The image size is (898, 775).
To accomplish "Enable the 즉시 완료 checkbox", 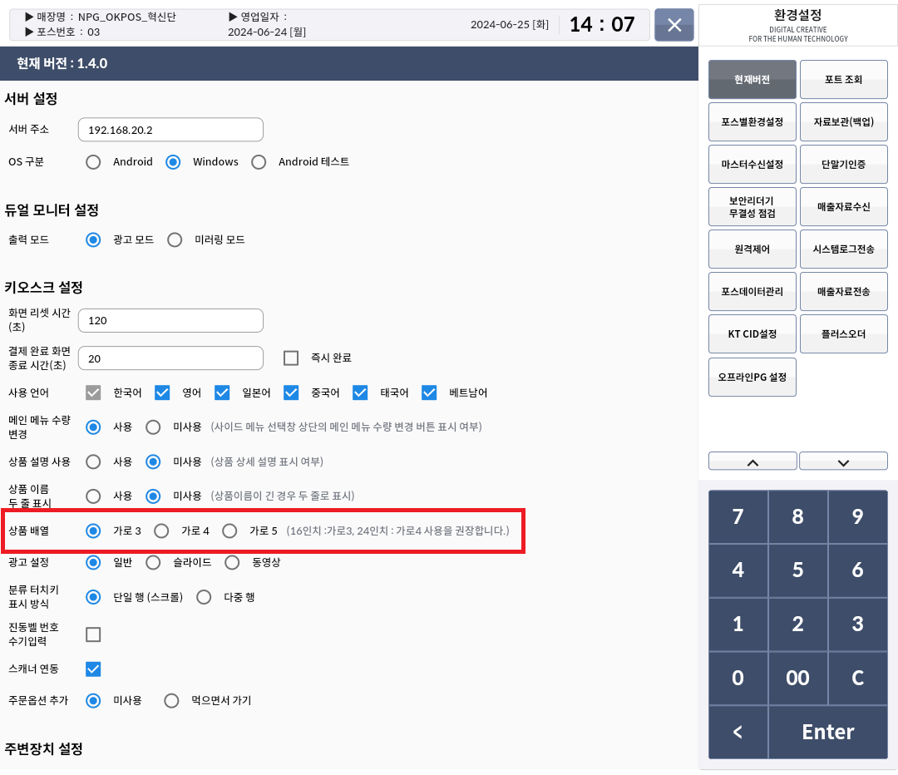I will coord(291,358).
